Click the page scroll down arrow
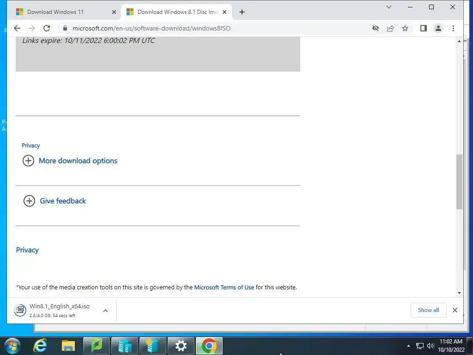This screenshot has height=355, width=473. point(459,293)
